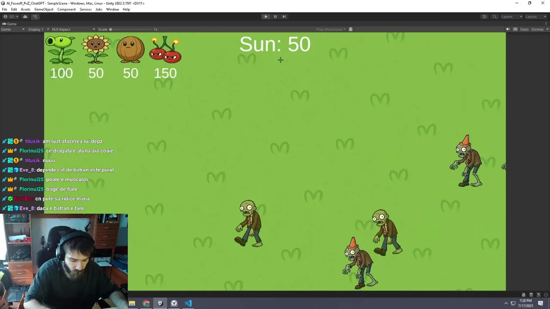Open the GameObject menu
The width and height of the screenshot is (550, 309).
44,9
